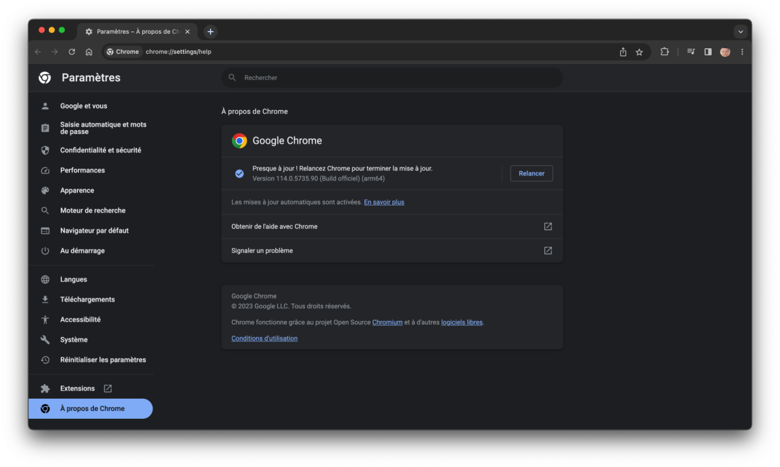Share this page via share icon

tap(623, 52)
